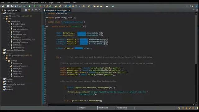The width and height of the screenshot is (199, 112).
Task: Jump to Next Annotation toolbar icon
Action: [x=84, y=6]
